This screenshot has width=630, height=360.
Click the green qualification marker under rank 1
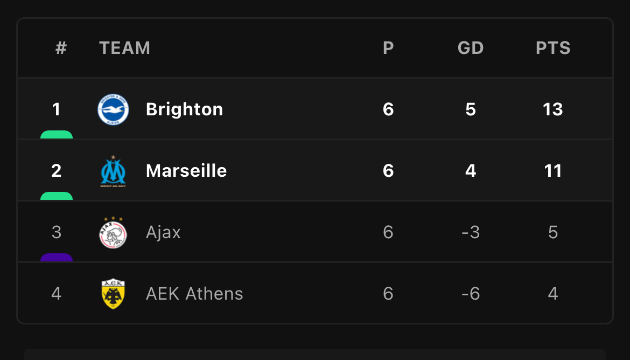pos(57,135)
